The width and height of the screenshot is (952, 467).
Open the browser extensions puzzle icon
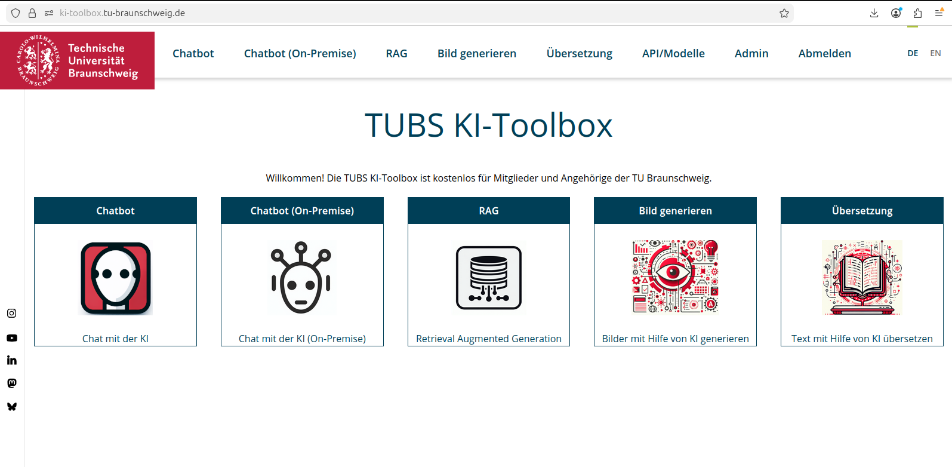pyautogui.click(x=917, y=13)
